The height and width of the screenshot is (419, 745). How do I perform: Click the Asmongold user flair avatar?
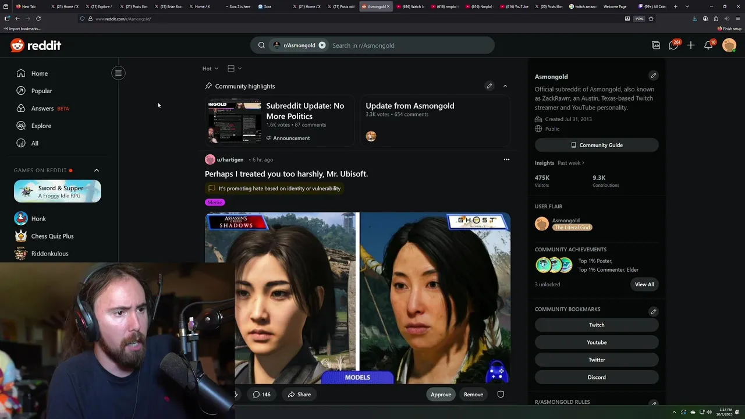(542, 224)
